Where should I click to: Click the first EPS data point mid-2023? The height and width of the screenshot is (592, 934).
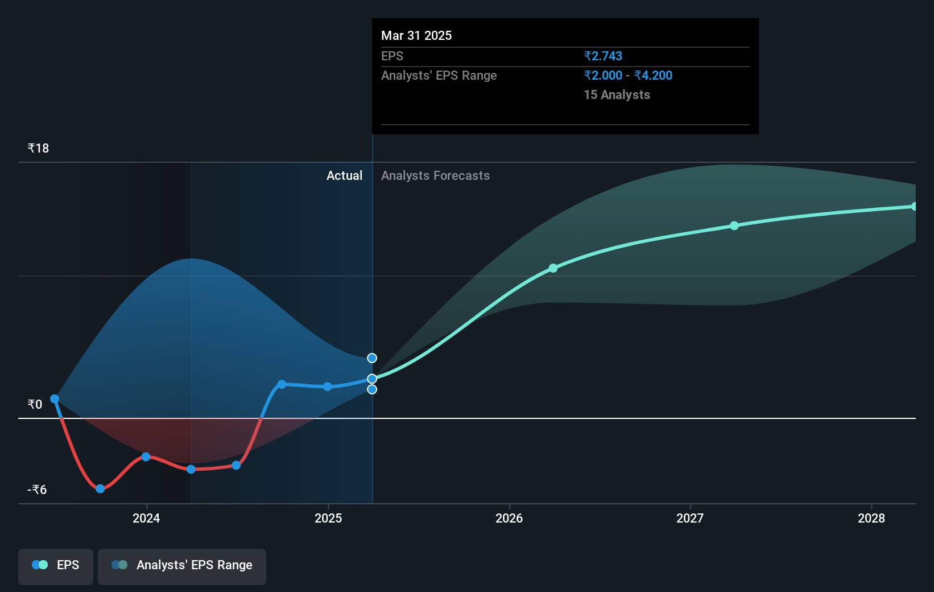[x=55, y=399]
